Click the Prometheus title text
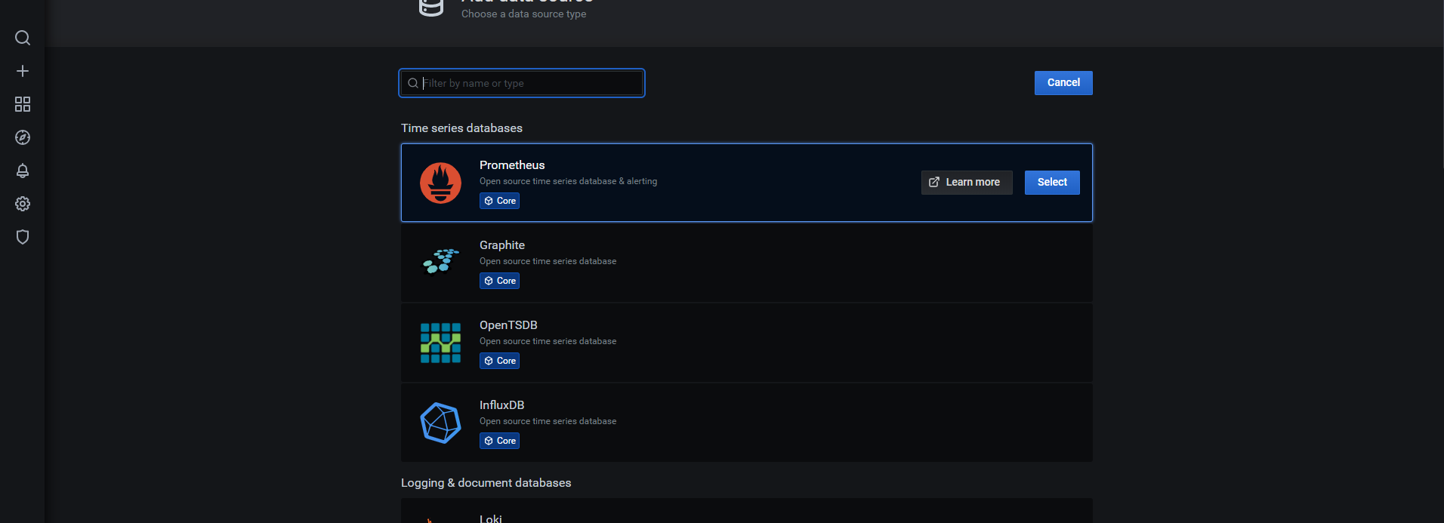This screenshot has height=523, width=1444. click(512, 165)
